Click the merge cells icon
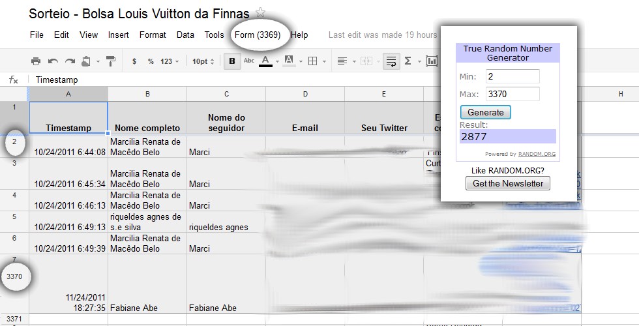 click(x=366, y=61)
